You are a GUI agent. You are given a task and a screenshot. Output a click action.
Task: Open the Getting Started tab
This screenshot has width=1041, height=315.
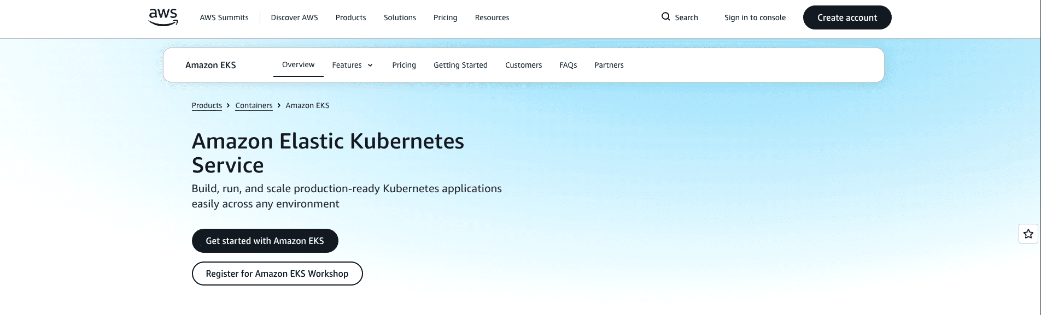(460, 65)
